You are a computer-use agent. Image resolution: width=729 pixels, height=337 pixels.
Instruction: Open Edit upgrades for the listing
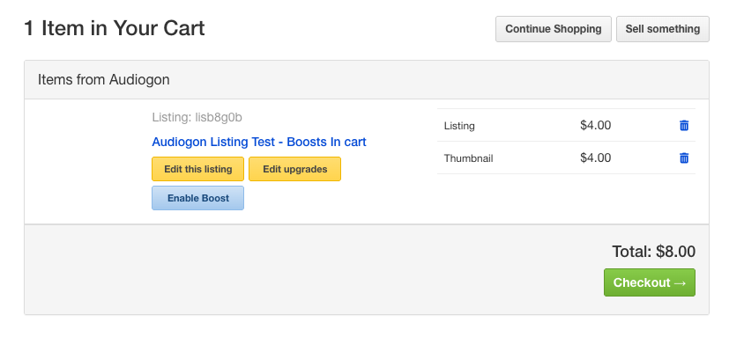click(294, 169)
